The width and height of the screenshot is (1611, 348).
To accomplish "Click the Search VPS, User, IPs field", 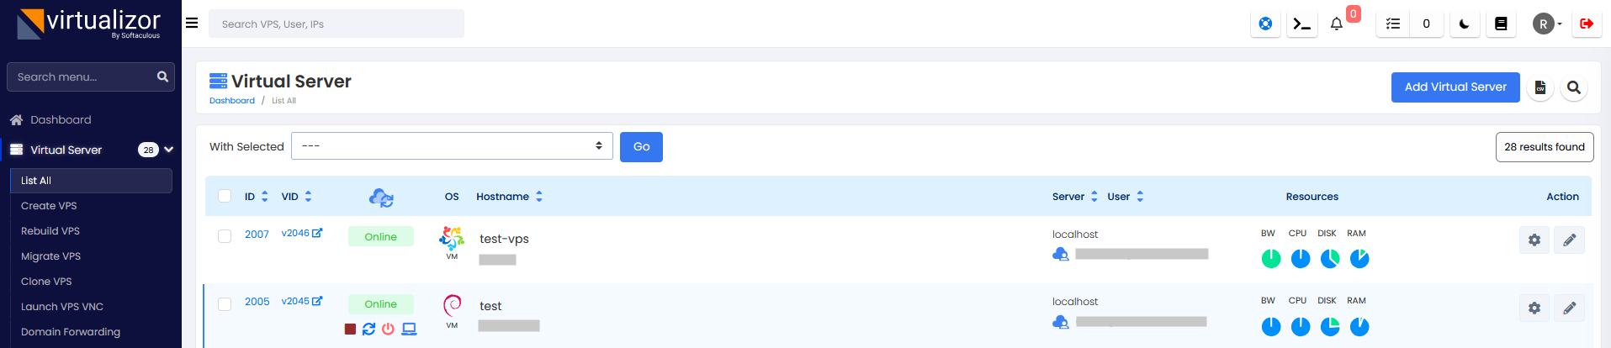I will tap(337, 24).
